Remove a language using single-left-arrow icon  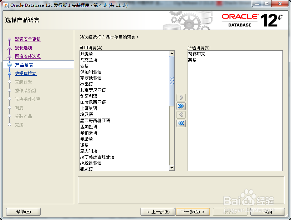click(181, 115)
